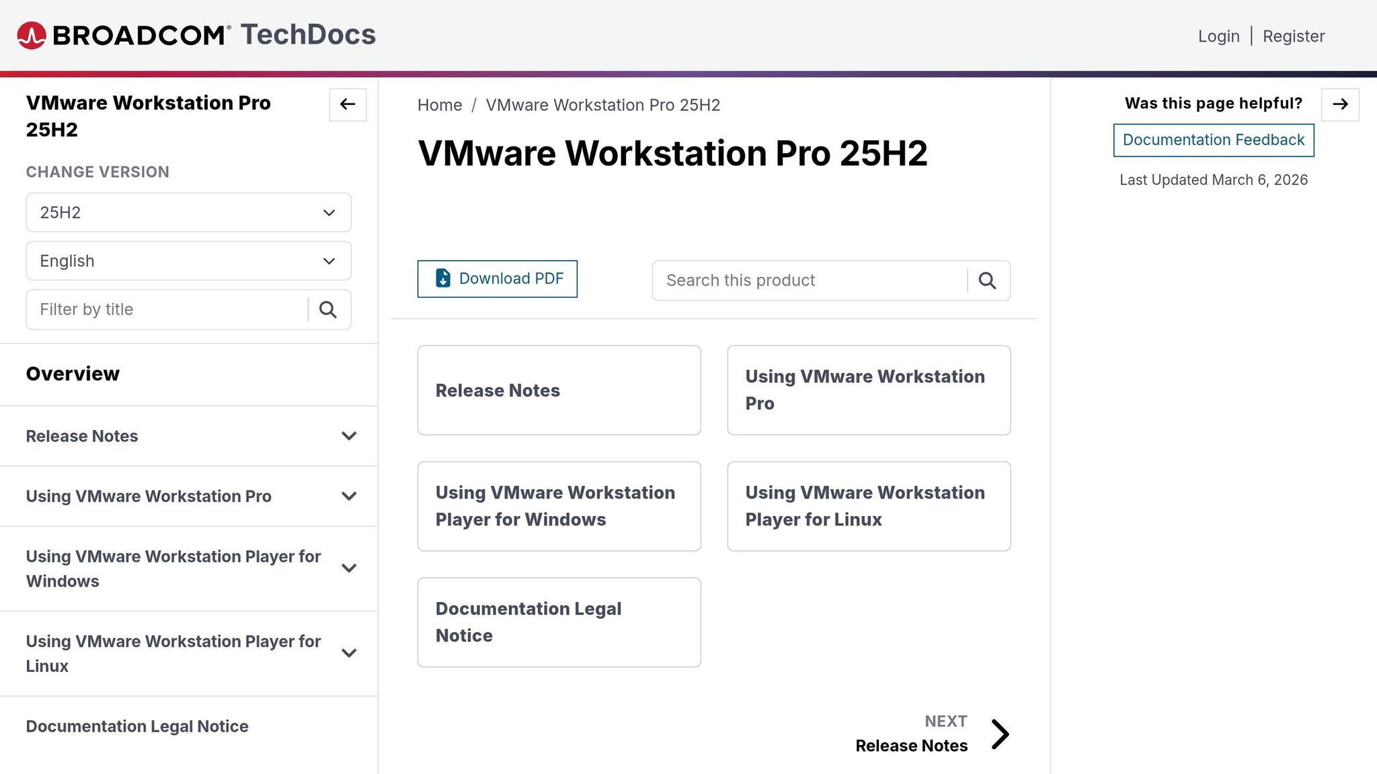Select Overview in the sidebar
Screen dimensions: 1377x774
pyautogui.click(x=73, y=374)
